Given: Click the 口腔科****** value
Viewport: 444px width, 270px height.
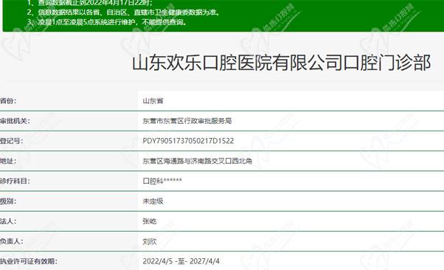Looking at the screenshot, I should click(162, 181).
